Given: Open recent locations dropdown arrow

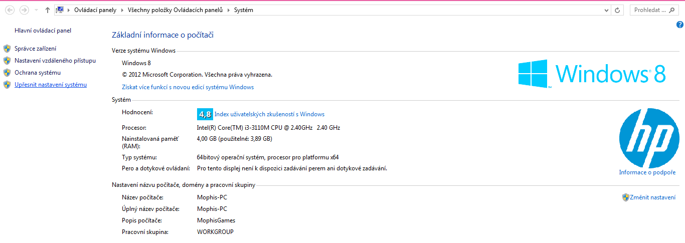Looking at the screenshot, I should coord(36,10).
